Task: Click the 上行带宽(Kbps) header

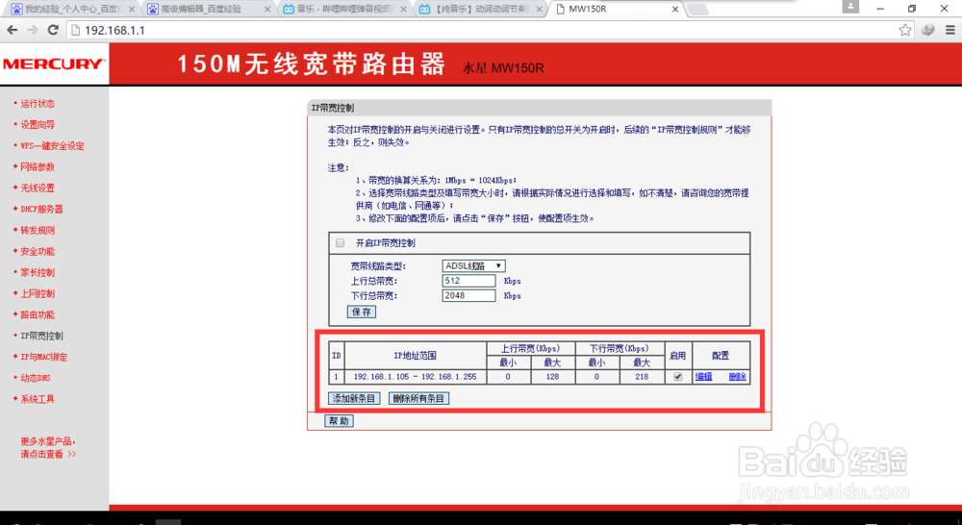Action: click(530, 348)
